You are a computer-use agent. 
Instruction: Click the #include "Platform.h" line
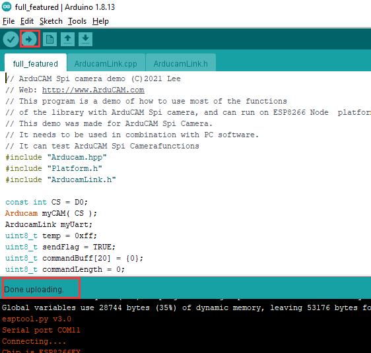[x=53, y=168]
